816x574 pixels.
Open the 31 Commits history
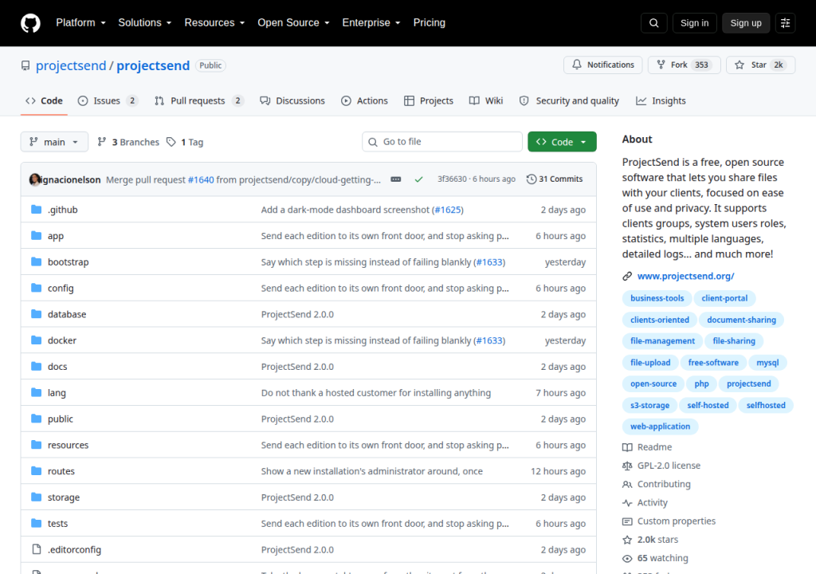(x=555, y=179)
